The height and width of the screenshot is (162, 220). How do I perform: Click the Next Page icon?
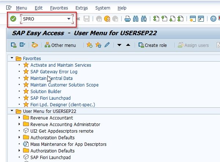[x=172, y=19]
